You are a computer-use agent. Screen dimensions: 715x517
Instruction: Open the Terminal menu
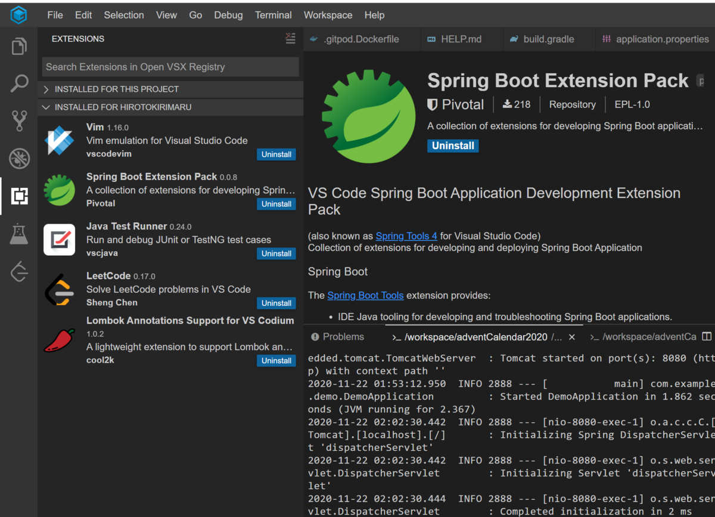(273, 14)
